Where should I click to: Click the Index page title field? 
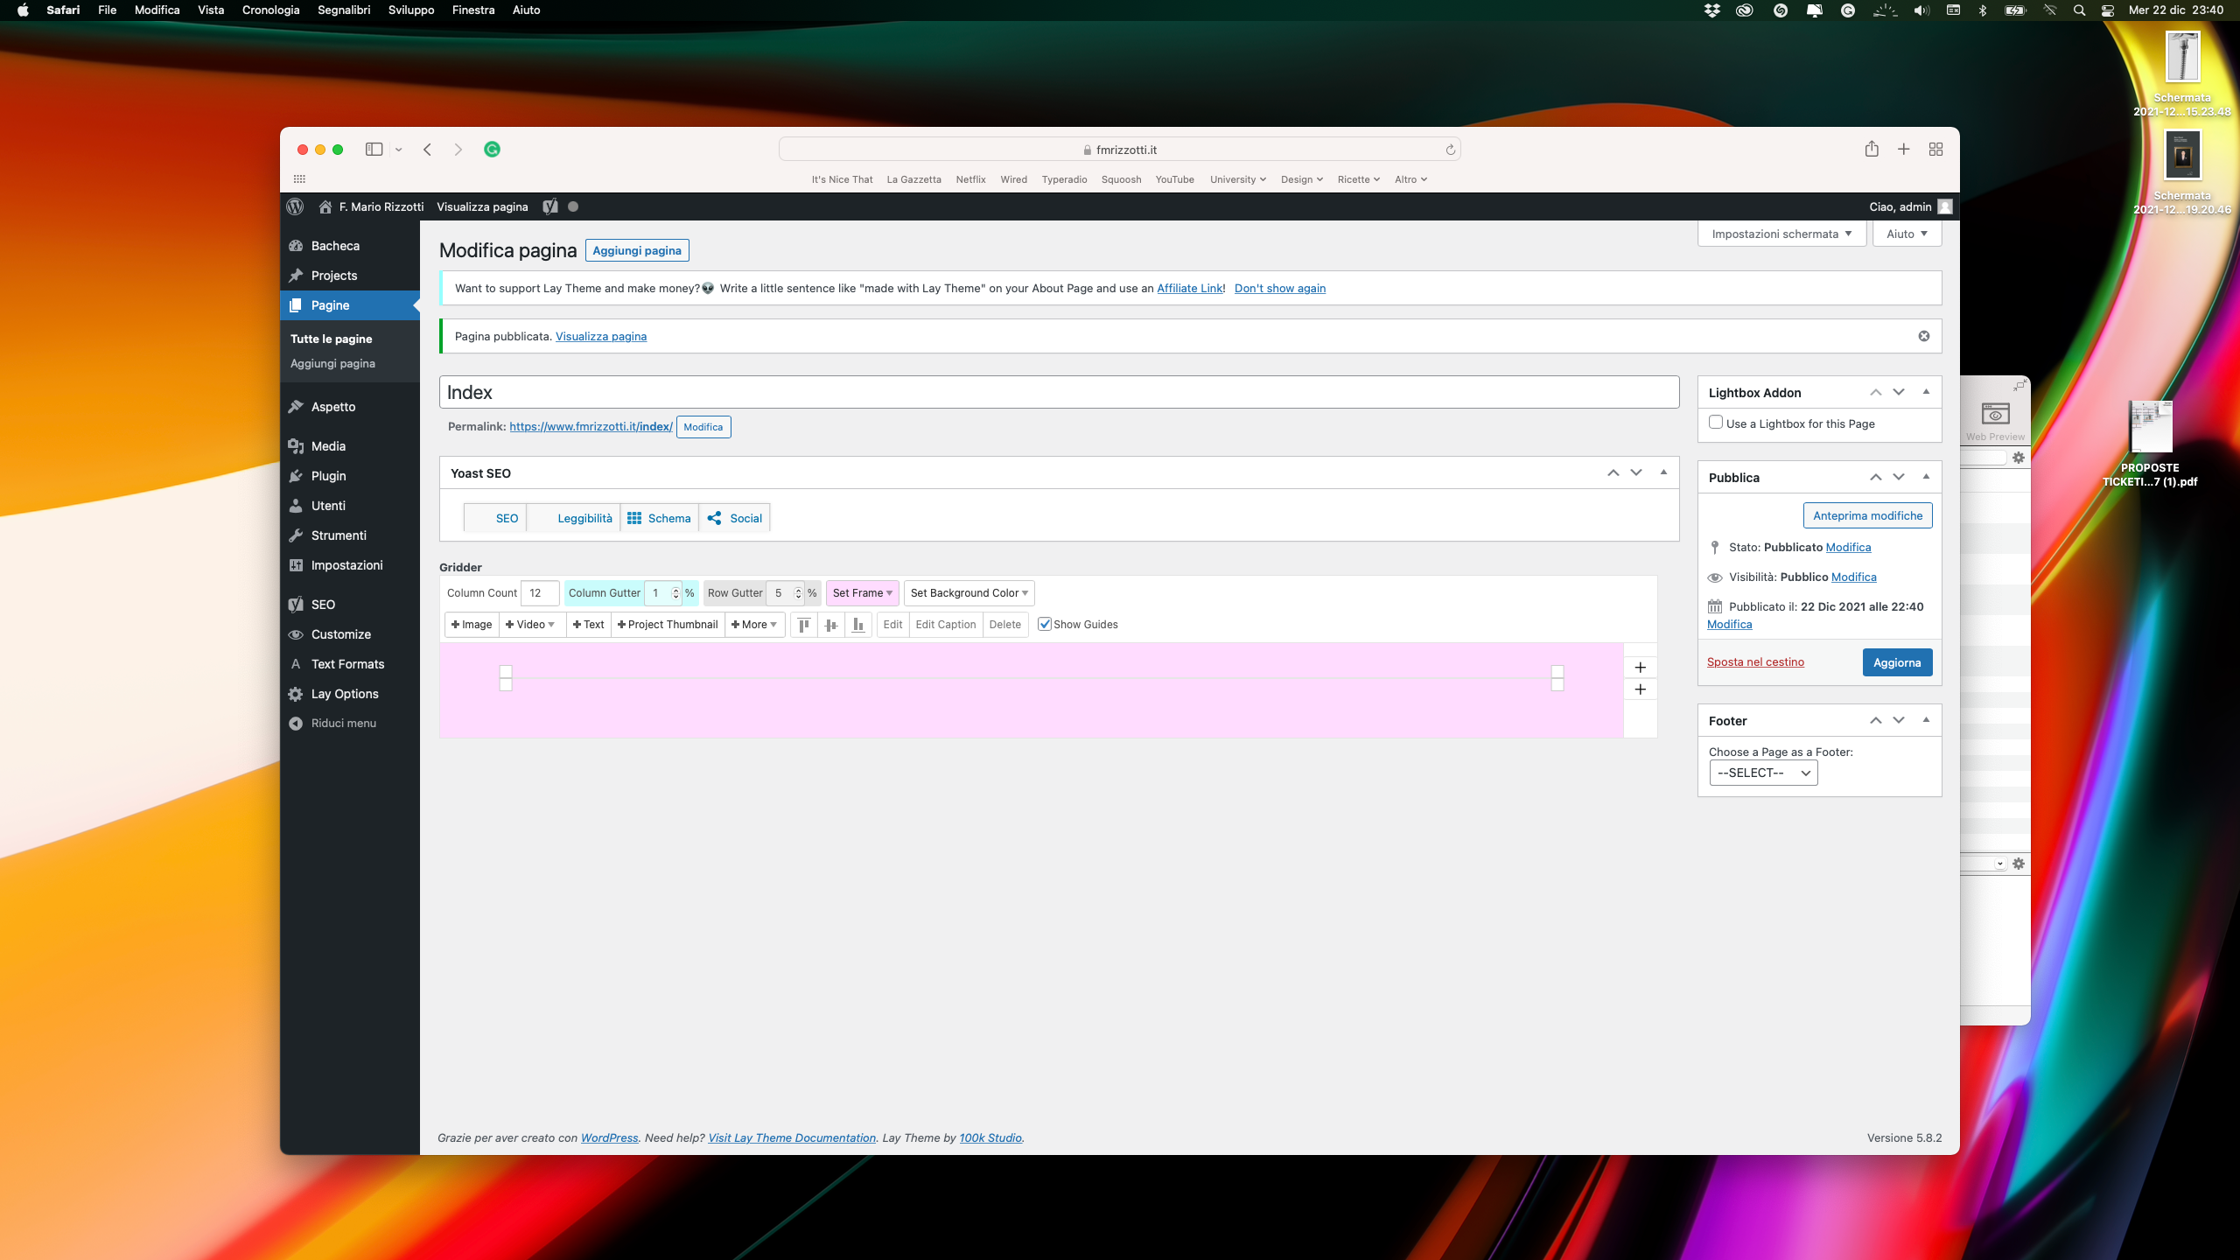pos(1059,392)
